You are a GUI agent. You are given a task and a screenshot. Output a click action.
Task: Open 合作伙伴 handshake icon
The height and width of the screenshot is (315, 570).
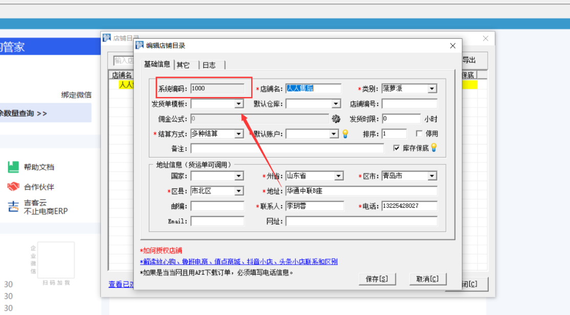pyautogui.click(x=13, y=187)
